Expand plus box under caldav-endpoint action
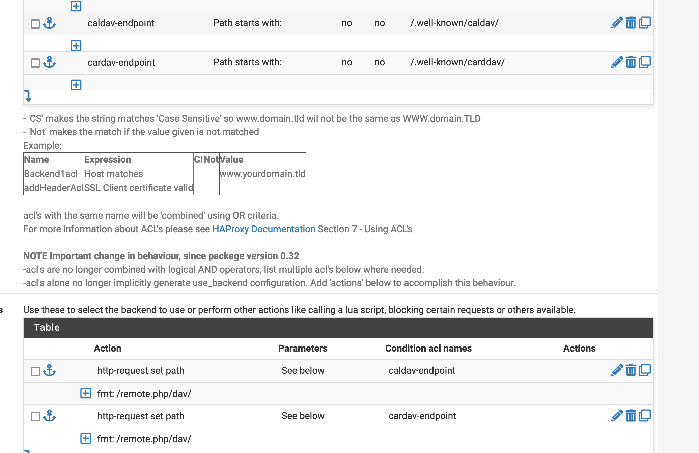The height and width of the screenshot is (453, 699). coord(86,393)
